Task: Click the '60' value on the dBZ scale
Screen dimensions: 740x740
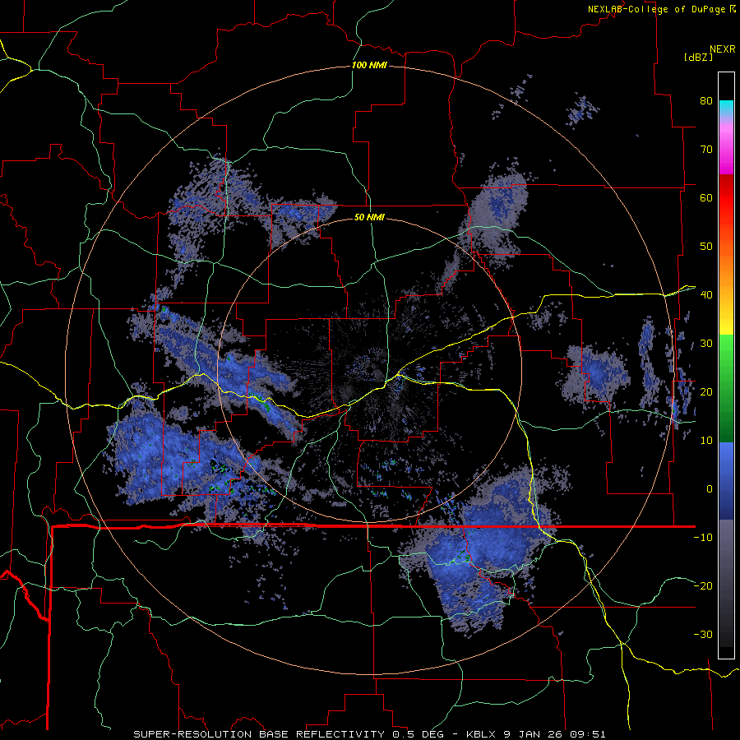Action: pos(706,197)
